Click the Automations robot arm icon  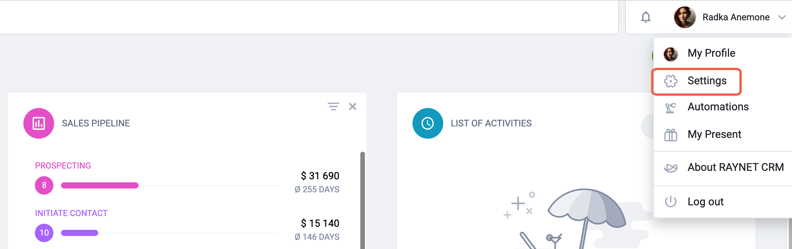tap(671, 108)
